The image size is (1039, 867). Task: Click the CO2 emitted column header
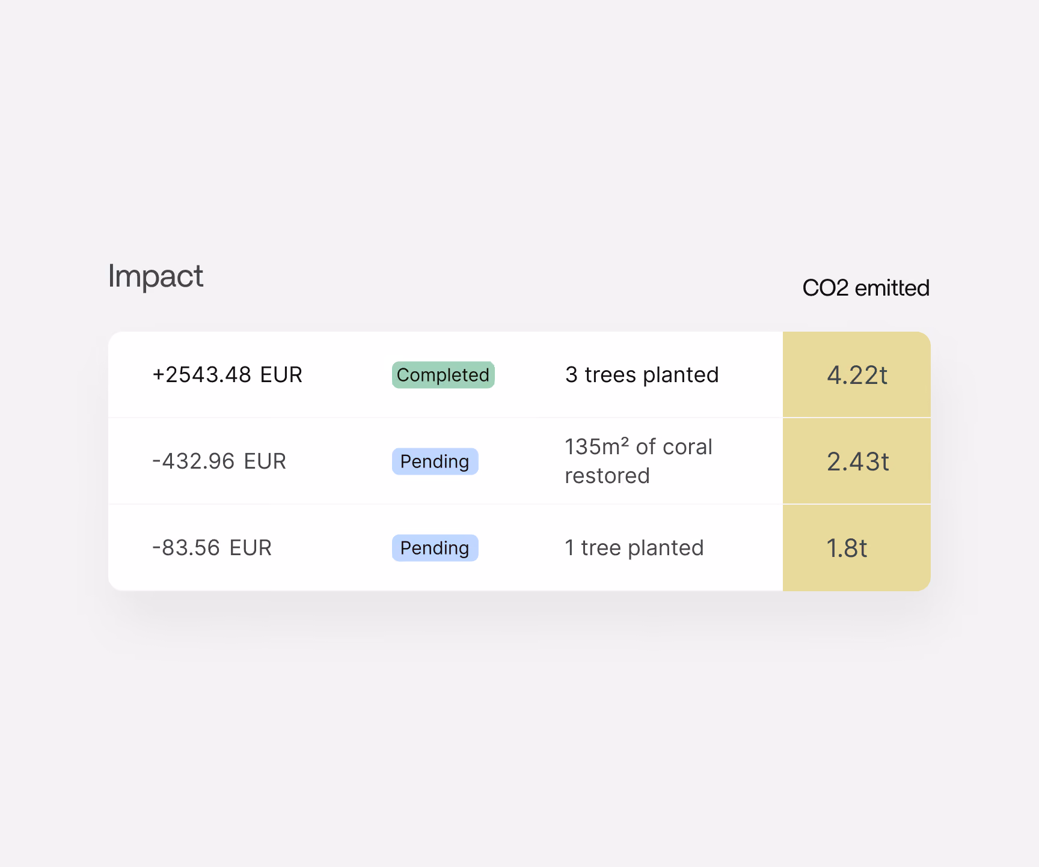coord(866,288)
